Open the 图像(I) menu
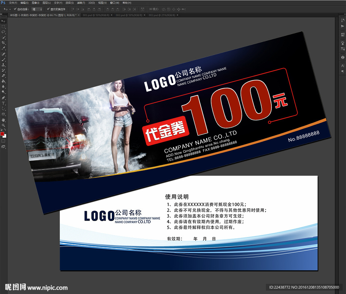 (35, 3)
